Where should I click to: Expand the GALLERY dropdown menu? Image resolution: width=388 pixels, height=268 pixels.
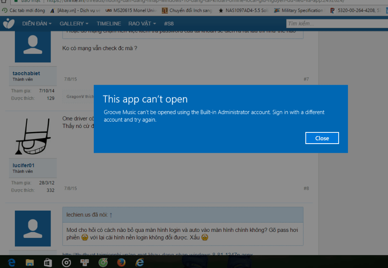pyautogui.click(x=74, y=24)
